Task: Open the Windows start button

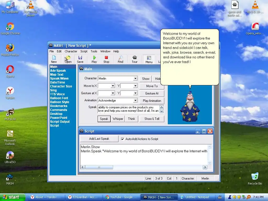Action: (13, 197)
